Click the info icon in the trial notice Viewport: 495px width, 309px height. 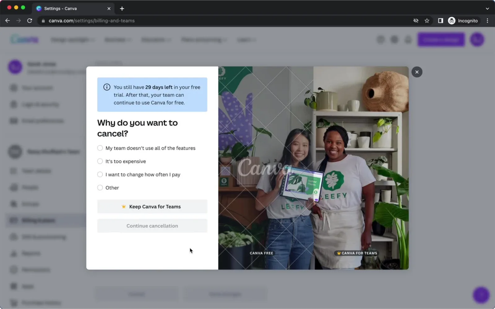[x=107, y=87]
